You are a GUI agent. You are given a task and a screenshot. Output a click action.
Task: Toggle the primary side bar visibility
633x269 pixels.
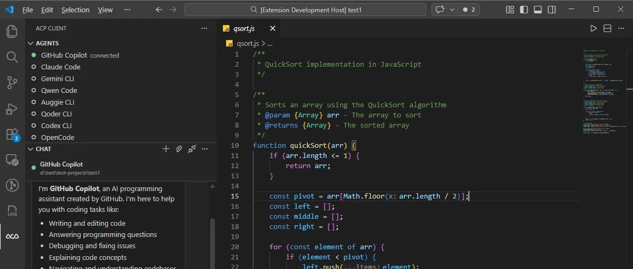[x=524, y=10]
